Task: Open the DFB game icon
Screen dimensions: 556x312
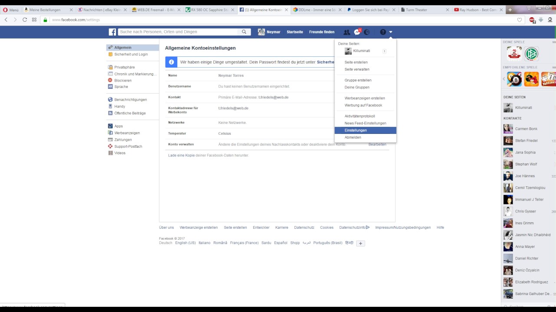Action: (x=531, y=54)
